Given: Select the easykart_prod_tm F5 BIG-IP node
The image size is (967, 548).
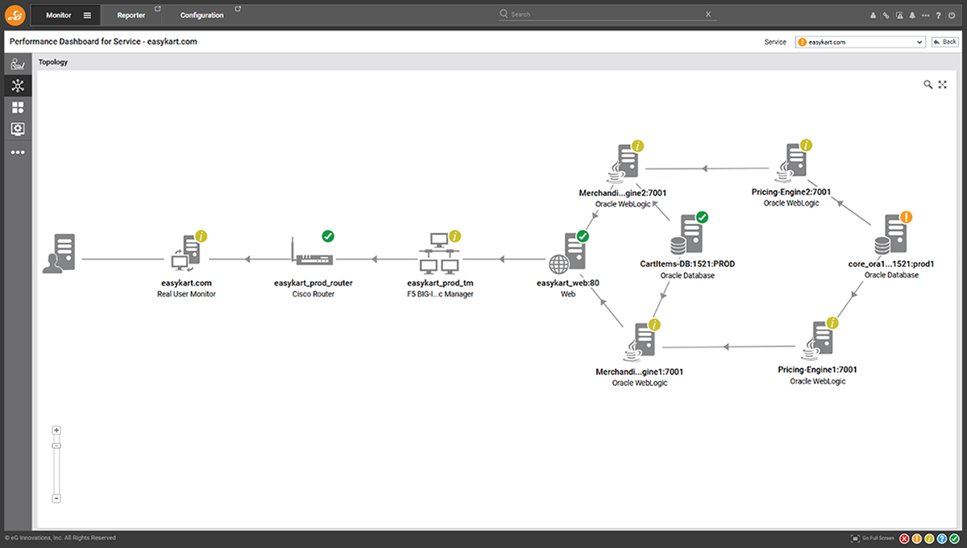Looking at the screenshot, I should click(439, 253).
